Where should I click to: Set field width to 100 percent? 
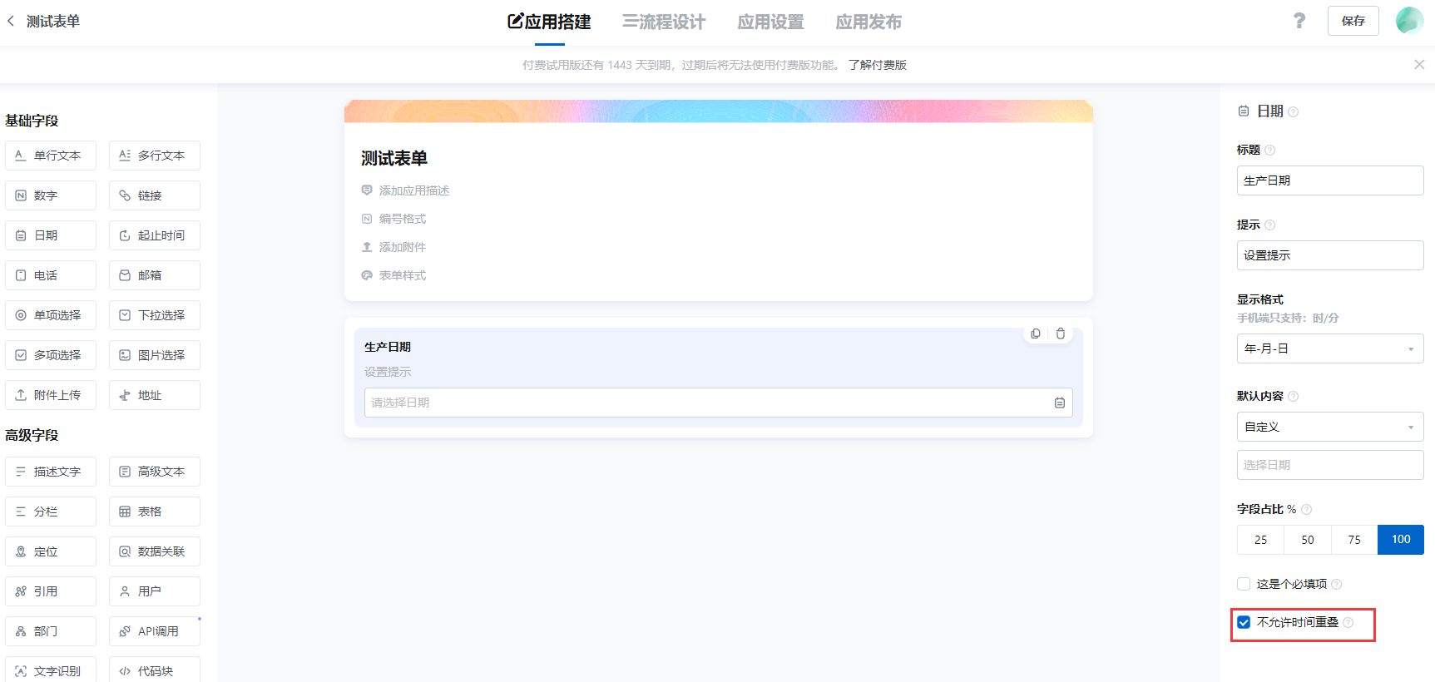point(1401,540)
